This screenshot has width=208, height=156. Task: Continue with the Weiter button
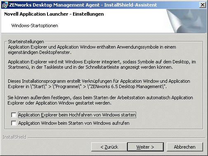click(146, 147)
